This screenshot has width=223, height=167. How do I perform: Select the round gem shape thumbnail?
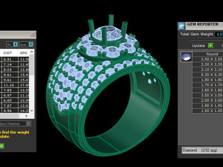click(x=186, y=57)
